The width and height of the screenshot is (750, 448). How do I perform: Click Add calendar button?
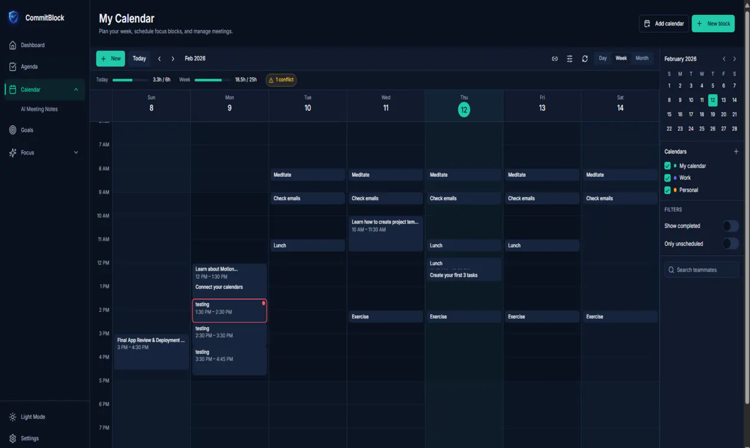(x=664, y=24)
